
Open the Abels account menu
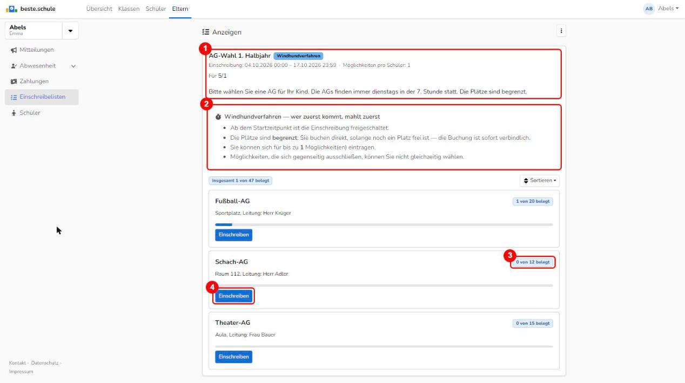coord(668,9)
